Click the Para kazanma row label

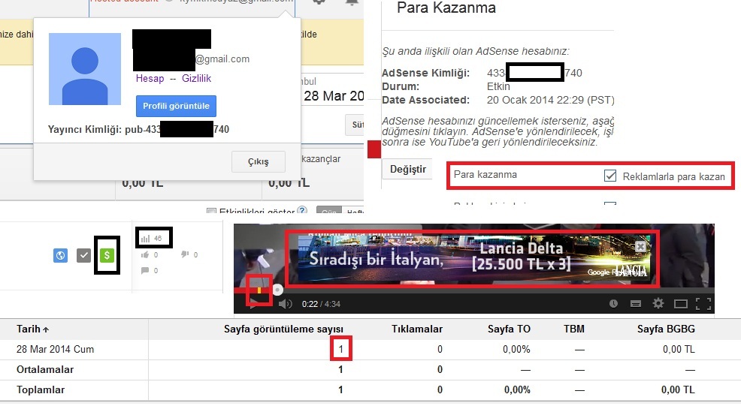tap(485, 175)
